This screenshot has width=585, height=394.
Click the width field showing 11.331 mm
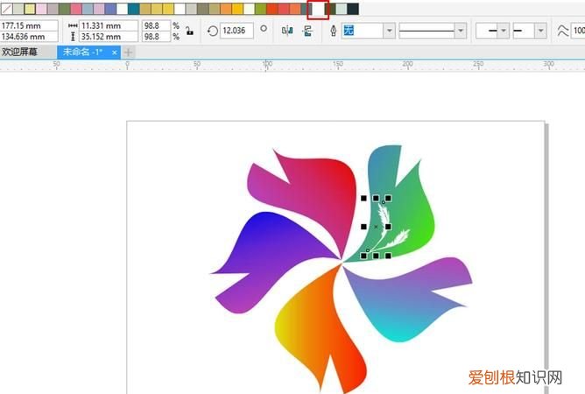tap(108, 26)
